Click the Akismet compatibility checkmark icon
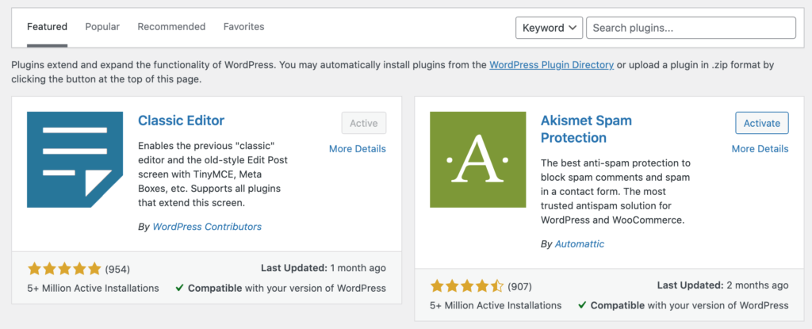Viewport: 812px width, 329px height. coord(582,305)
